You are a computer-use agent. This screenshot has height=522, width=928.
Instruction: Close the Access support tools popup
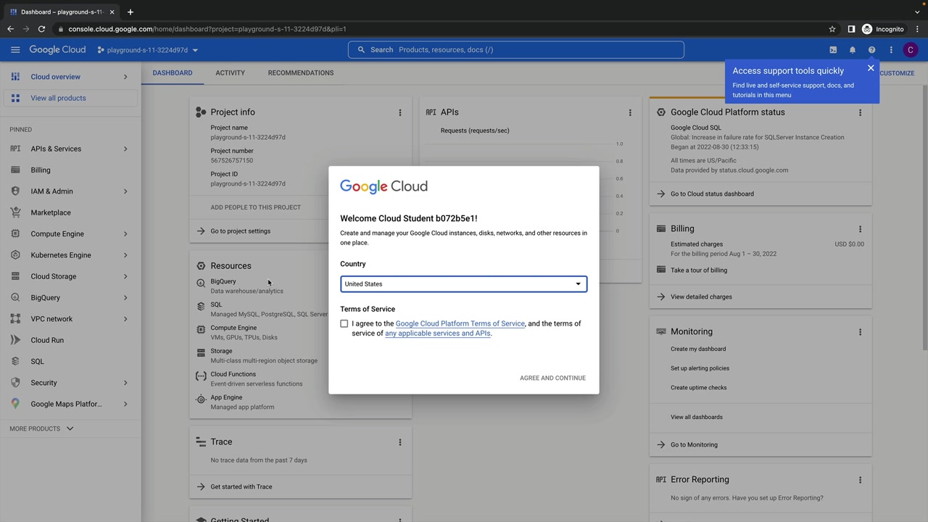pyautogui.click(x=871, y=68)
